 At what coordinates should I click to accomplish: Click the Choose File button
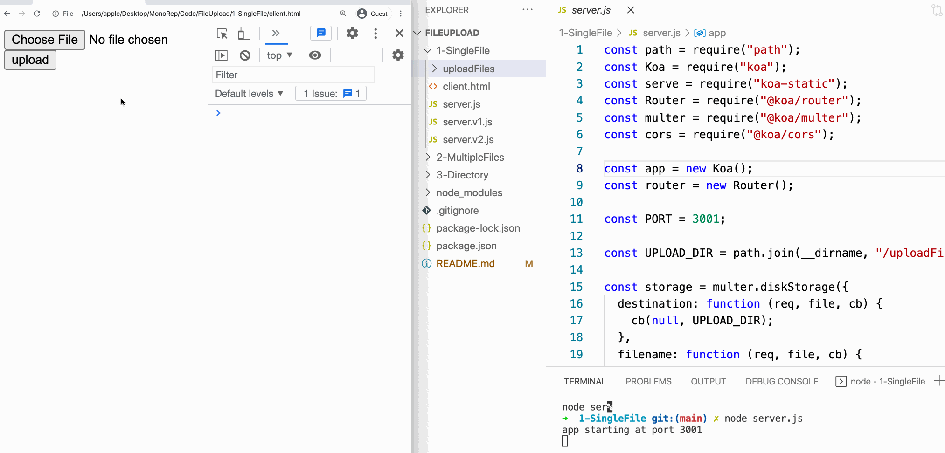(x=45, y=40)
